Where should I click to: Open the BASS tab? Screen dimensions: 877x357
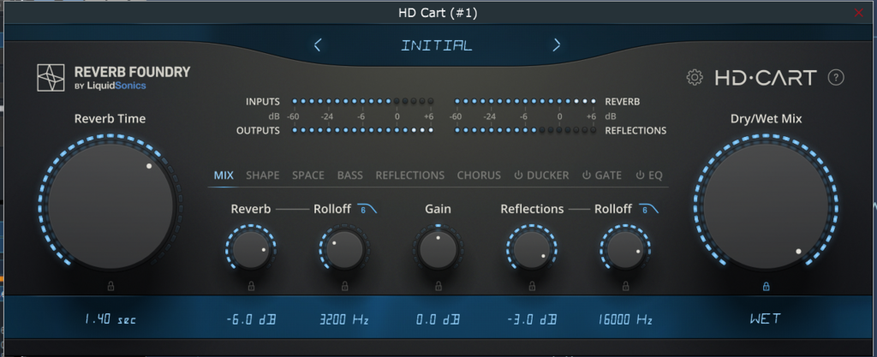pos(350,176)
